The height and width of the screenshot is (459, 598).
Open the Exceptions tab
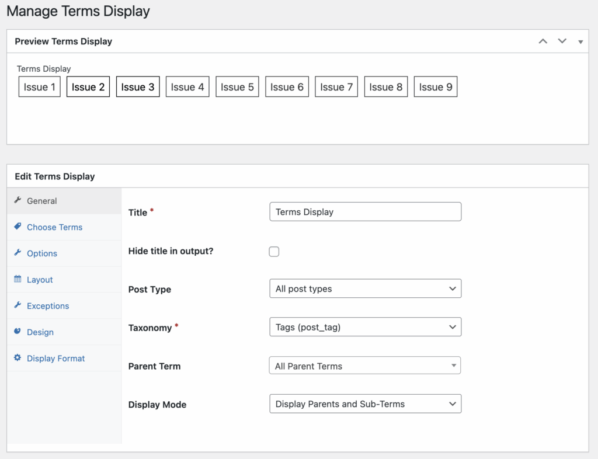[47, 305]
